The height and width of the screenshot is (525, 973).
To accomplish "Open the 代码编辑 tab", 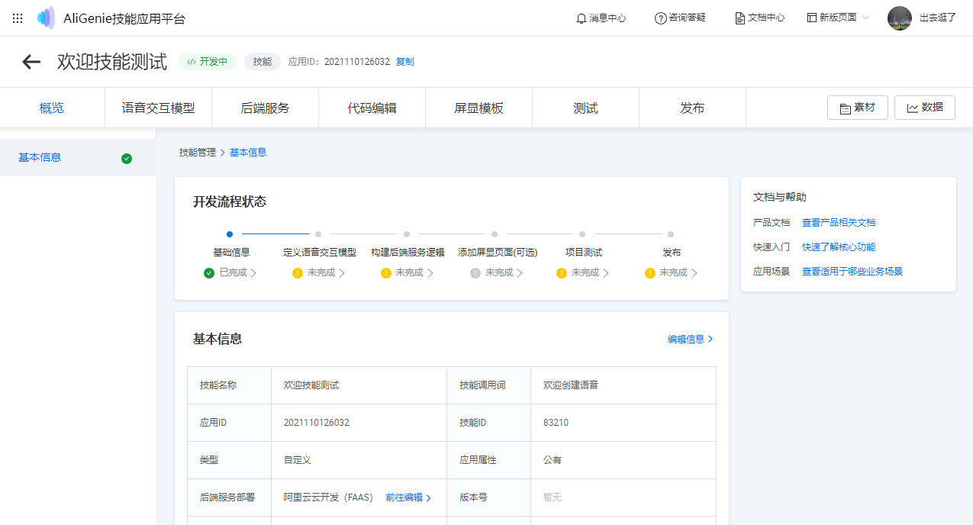I will [x=372, y=108].
